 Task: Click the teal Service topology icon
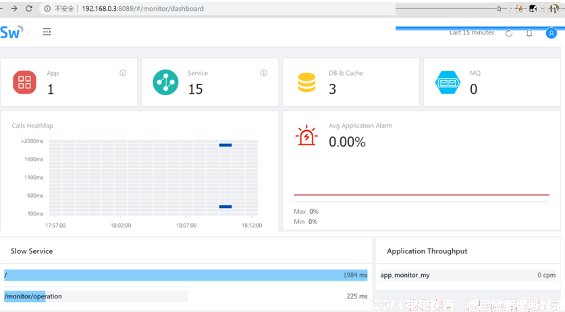click(x=165, y=82)
